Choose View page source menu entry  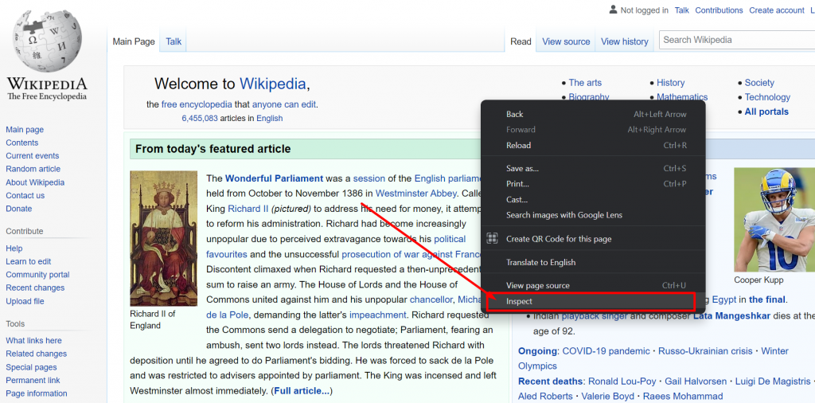[537, 286]
